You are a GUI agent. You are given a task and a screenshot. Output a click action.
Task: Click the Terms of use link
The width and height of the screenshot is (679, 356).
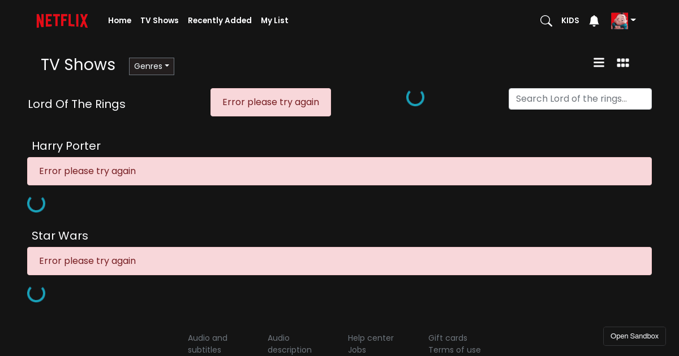(454, 350)
